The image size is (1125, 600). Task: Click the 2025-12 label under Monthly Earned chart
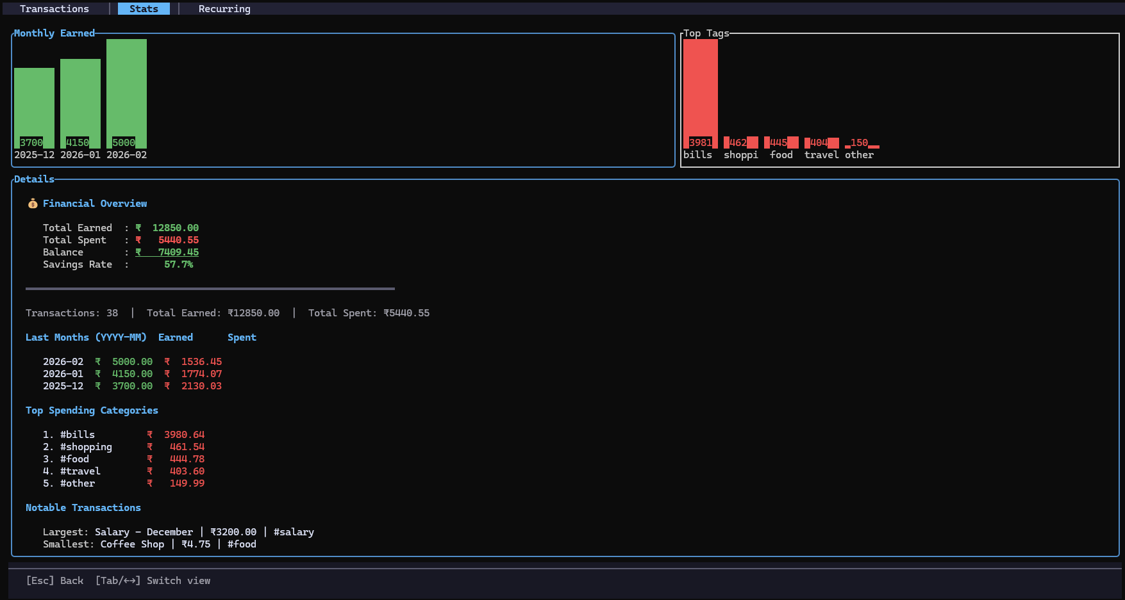point(34,155)
